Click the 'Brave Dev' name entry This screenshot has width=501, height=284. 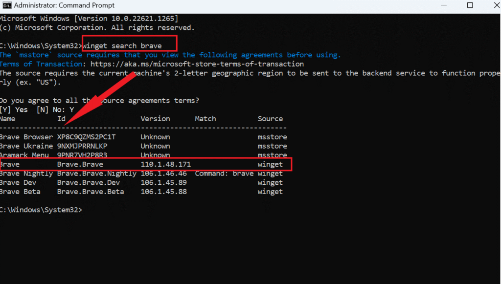coord(18,182)
